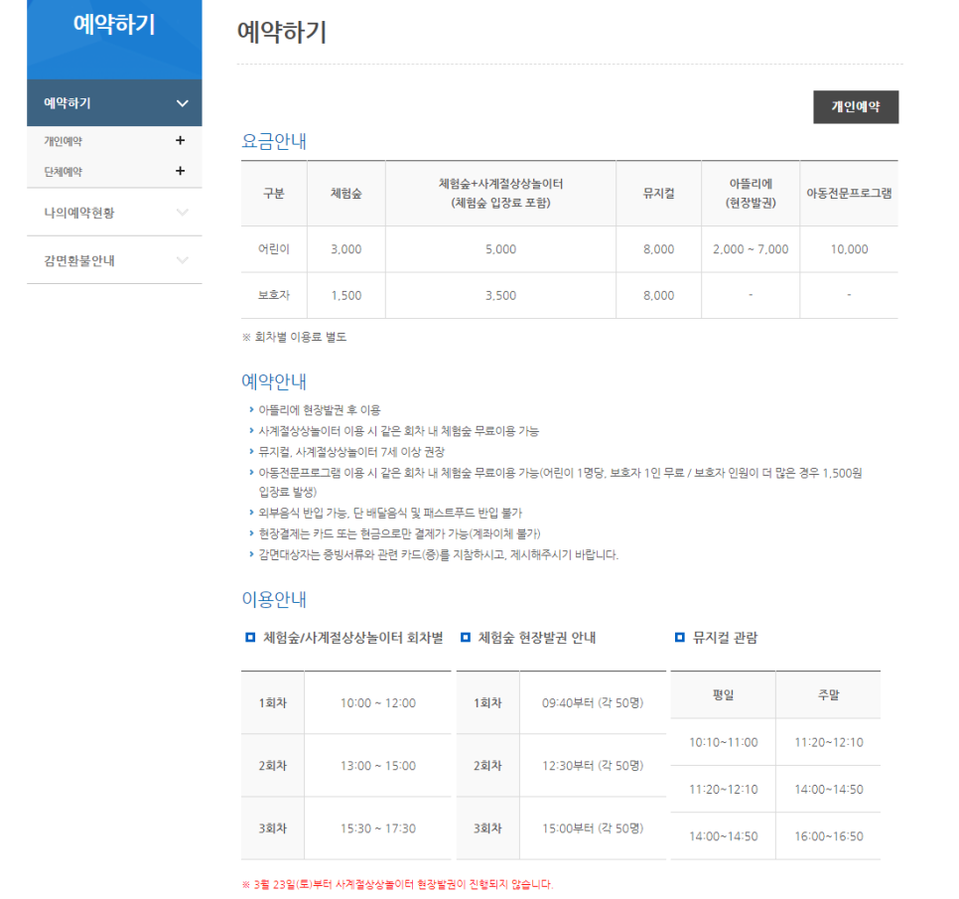Click the 요금안내 section heading
This screenshot has height=899, width=959.
click(x=274, y=141)
